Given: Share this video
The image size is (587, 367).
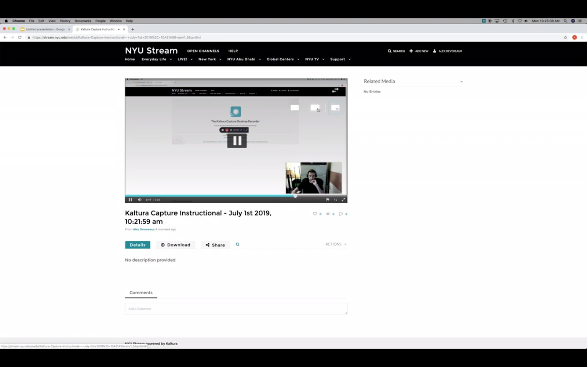Looking at the screenshot, I should [215, 245].
